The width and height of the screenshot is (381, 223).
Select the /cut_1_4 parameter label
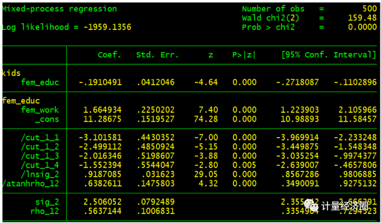coord(40,166)
